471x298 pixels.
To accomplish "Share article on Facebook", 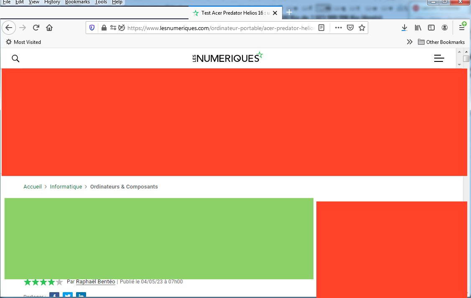I will 54,295.
